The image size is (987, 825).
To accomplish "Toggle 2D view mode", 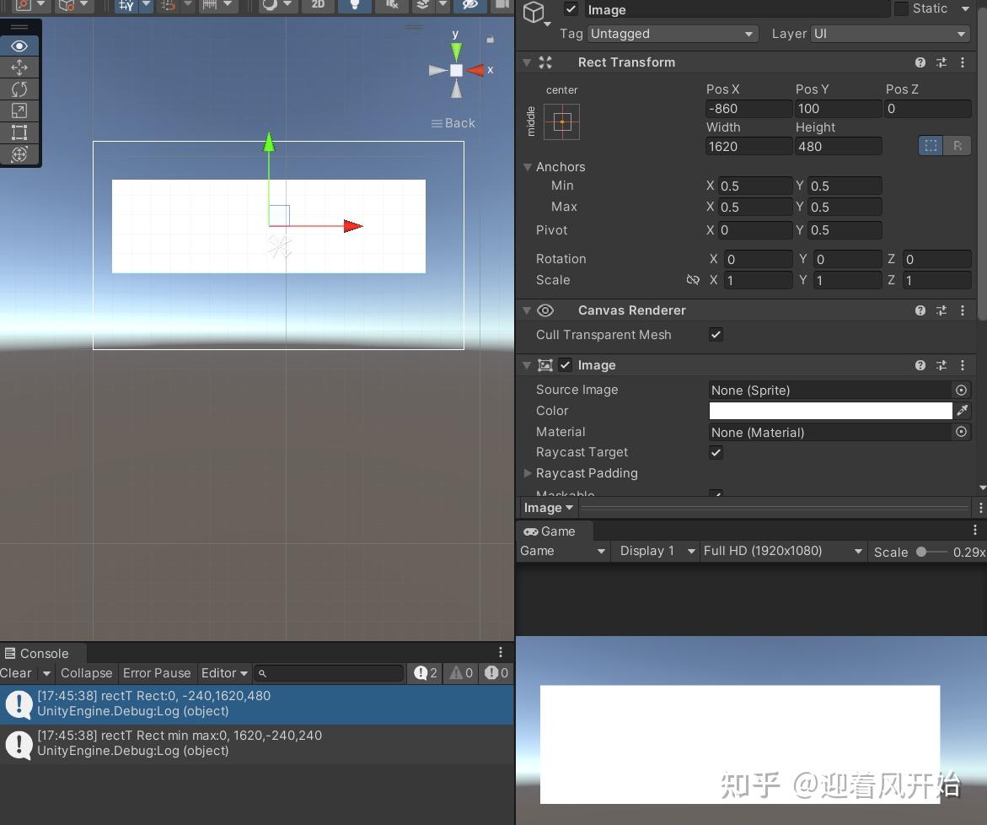I will [318, 6].
